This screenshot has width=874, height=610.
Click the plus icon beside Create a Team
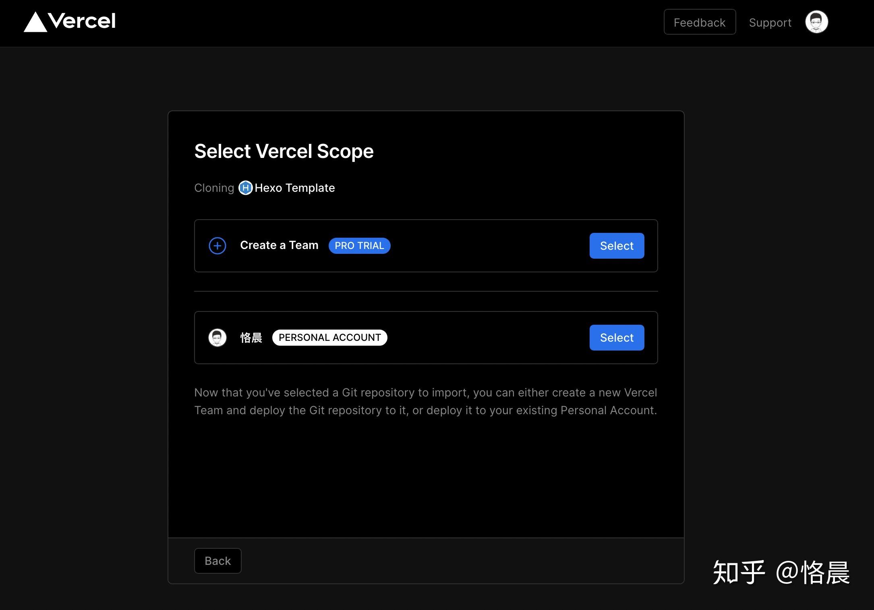point(217,246)
